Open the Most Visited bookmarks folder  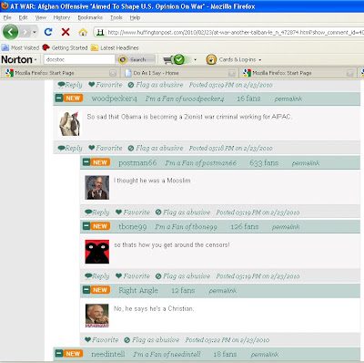point(20,47)
